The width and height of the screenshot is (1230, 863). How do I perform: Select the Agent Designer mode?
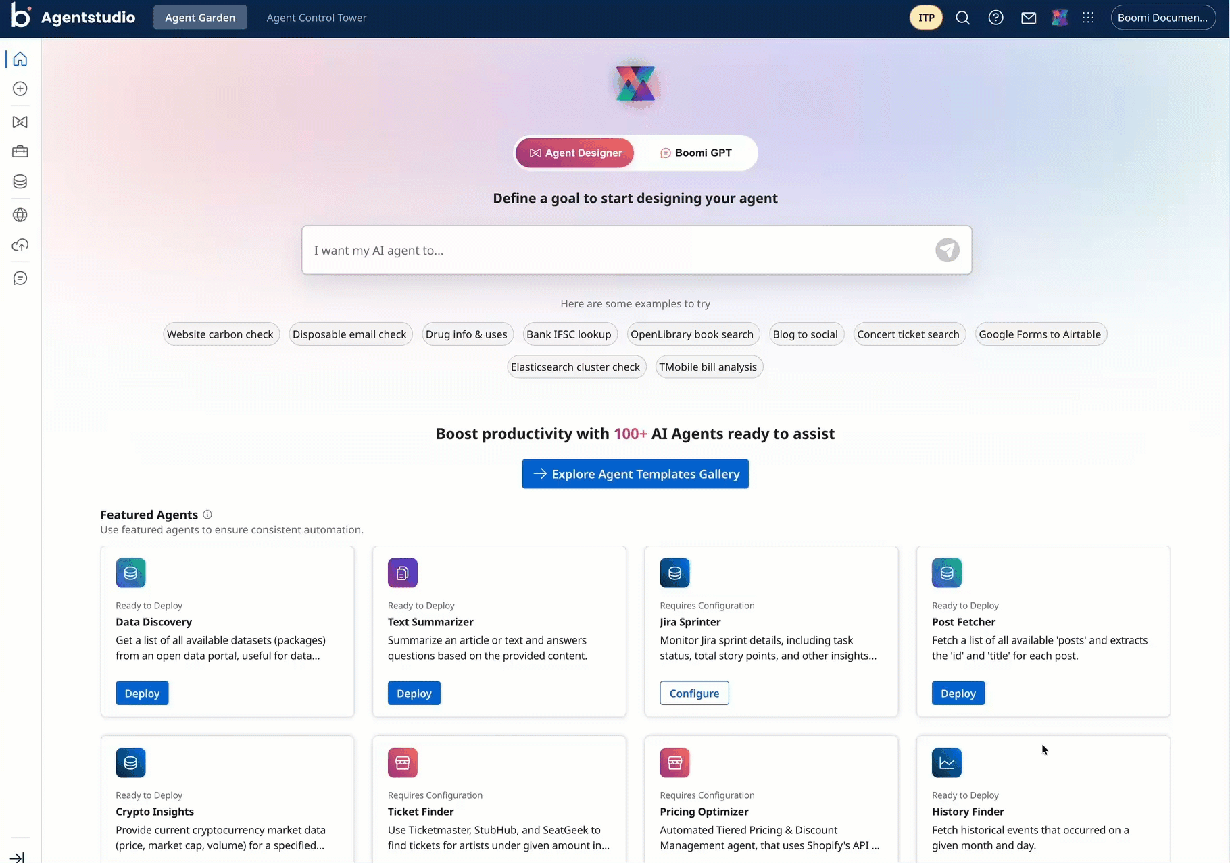tap(575, 153)
